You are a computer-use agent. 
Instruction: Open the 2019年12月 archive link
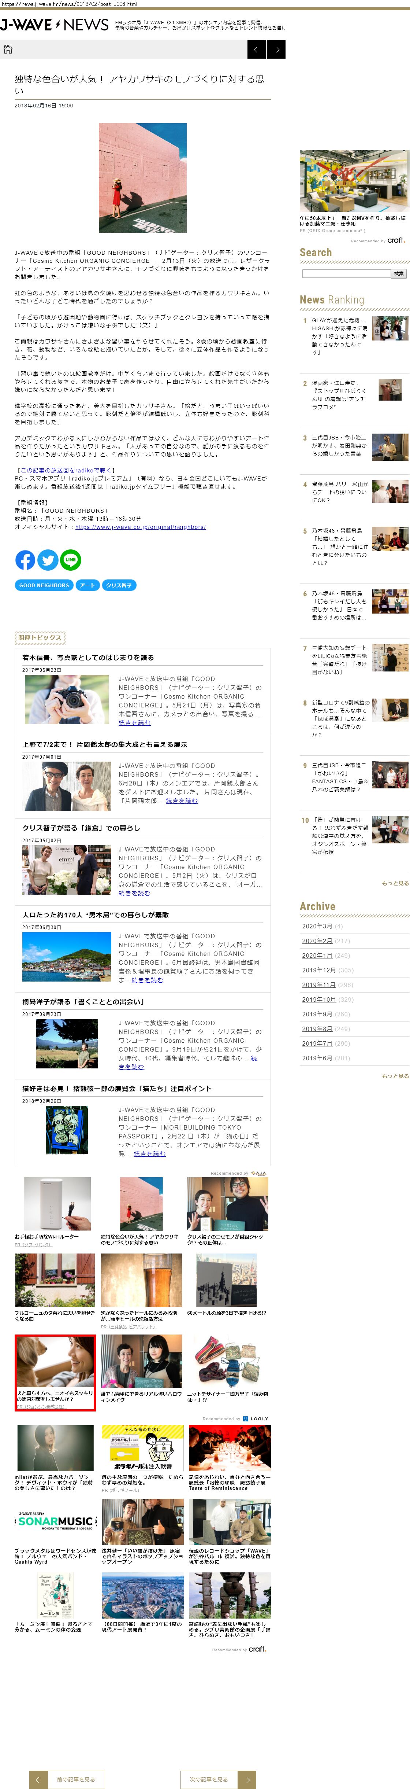(318, 969)
